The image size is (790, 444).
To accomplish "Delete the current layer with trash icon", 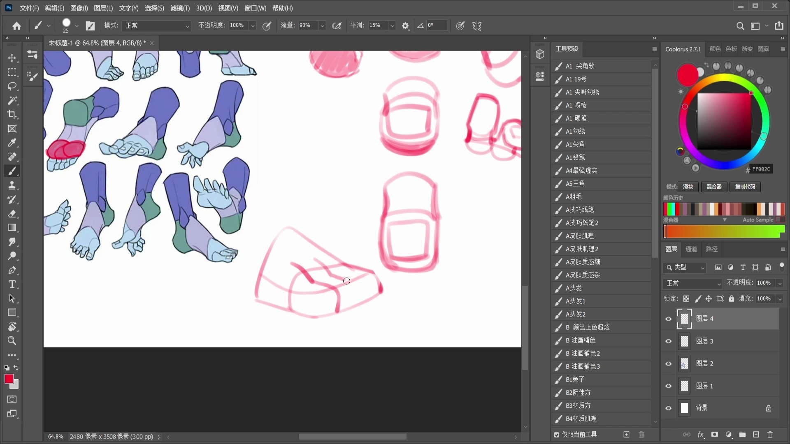I will [770, 435].
